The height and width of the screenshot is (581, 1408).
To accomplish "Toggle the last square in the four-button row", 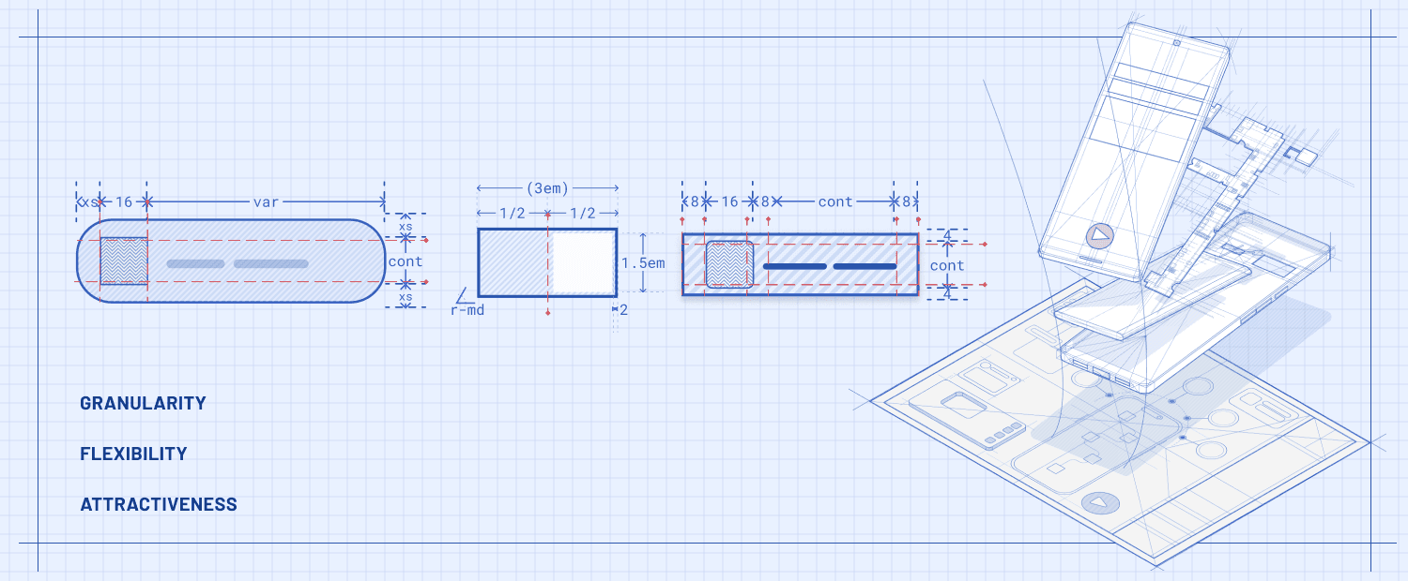I will pyautogui.click(x=1018, y=427).
